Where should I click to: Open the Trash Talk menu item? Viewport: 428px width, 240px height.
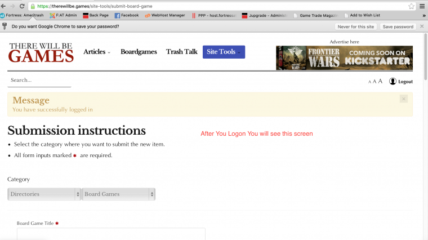click(x=181, y=52)
